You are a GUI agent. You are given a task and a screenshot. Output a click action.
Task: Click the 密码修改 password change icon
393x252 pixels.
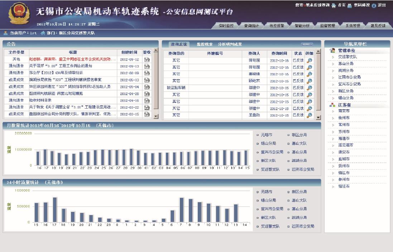pos(350,5)
